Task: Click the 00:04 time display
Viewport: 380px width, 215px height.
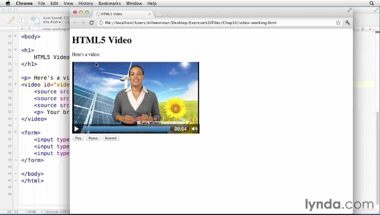Action: point(180,129)
